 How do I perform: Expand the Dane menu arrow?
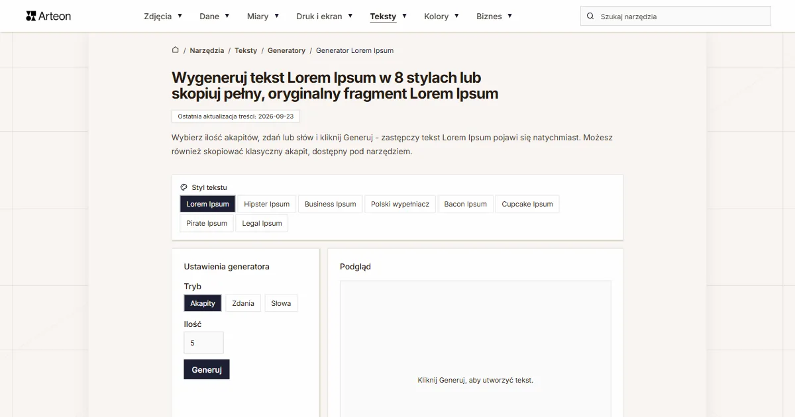(x=227, y=16)
